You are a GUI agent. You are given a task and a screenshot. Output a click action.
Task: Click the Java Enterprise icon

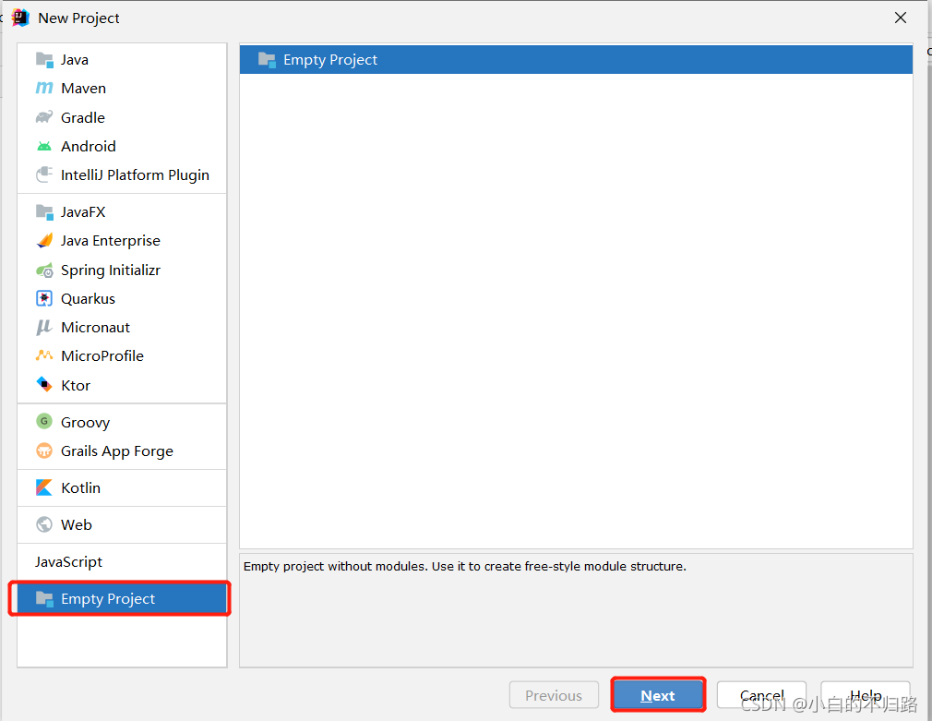[44, 240]
